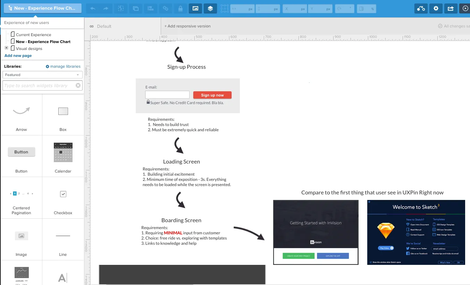Select the Current Experience page
This screenshot has width=470, height=285.
pyautogui.click(x=33, y=35)
